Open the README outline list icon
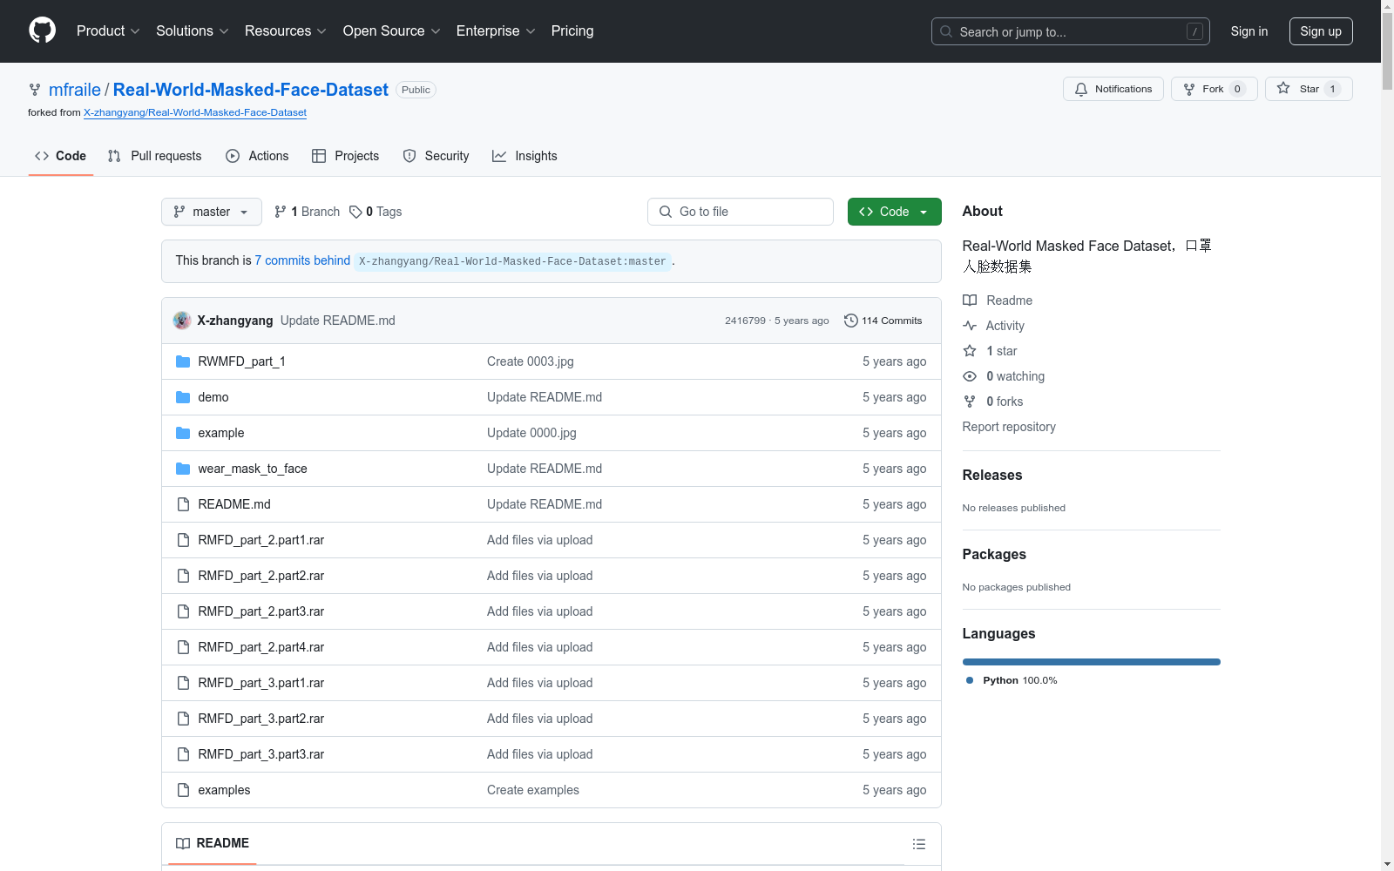The width and height of the screenshot is (1394, 871). pos(919,844)
